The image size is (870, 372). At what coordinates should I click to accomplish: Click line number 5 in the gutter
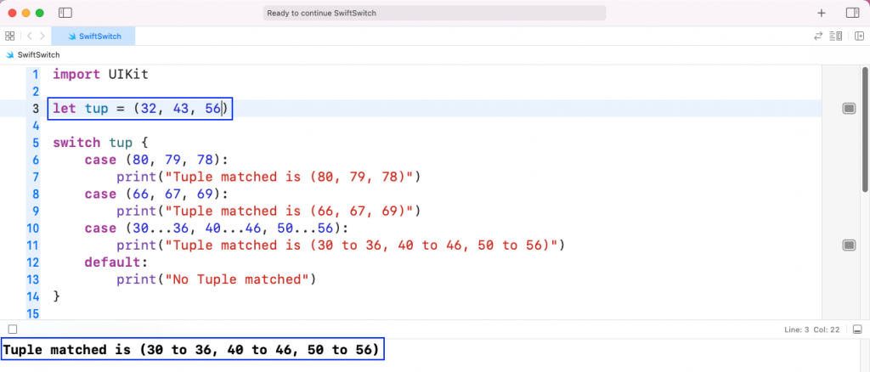pyautogui.click(x=36, y=143)
